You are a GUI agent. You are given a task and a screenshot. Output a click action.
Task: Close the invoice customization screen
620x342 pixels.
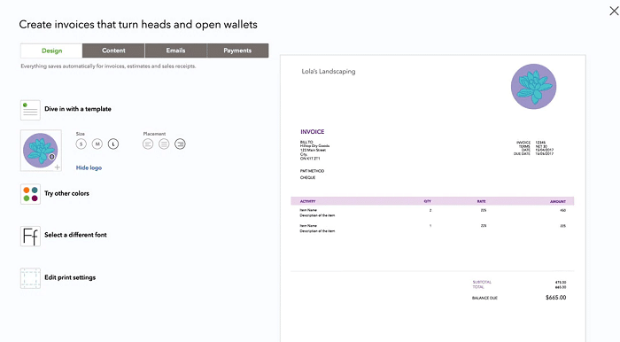(614, 11)
